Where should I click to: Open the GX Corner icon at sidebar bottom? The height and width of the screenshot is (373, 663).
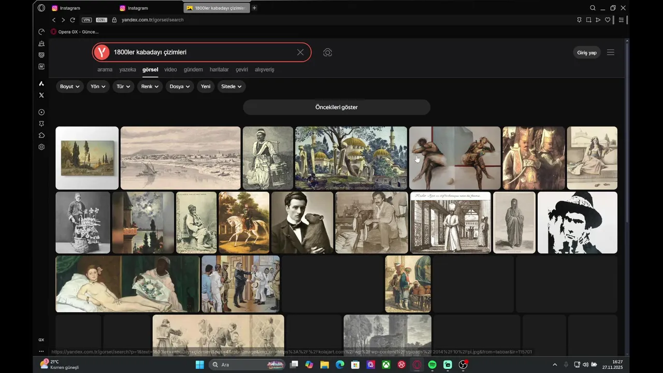tap(41, 340)
